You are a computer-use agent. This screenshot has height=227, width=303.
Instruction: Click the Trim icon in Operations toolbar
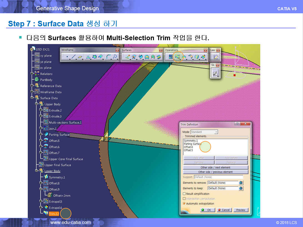click(178, 57)
